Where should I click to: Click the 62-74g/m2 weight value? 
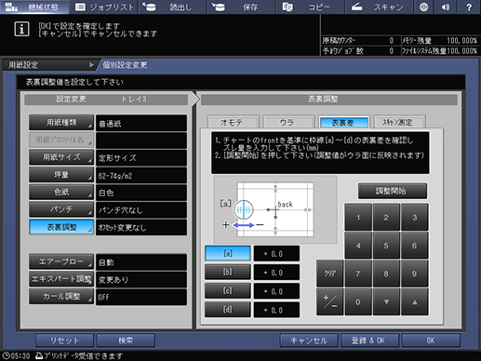(x=141, y=176)
